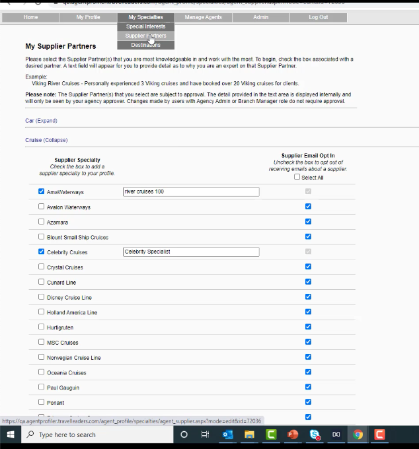This screenshot has width=419, height=449.
Task: Check the Crystal Cruises specialty box
Action: (x=41, y=267)
